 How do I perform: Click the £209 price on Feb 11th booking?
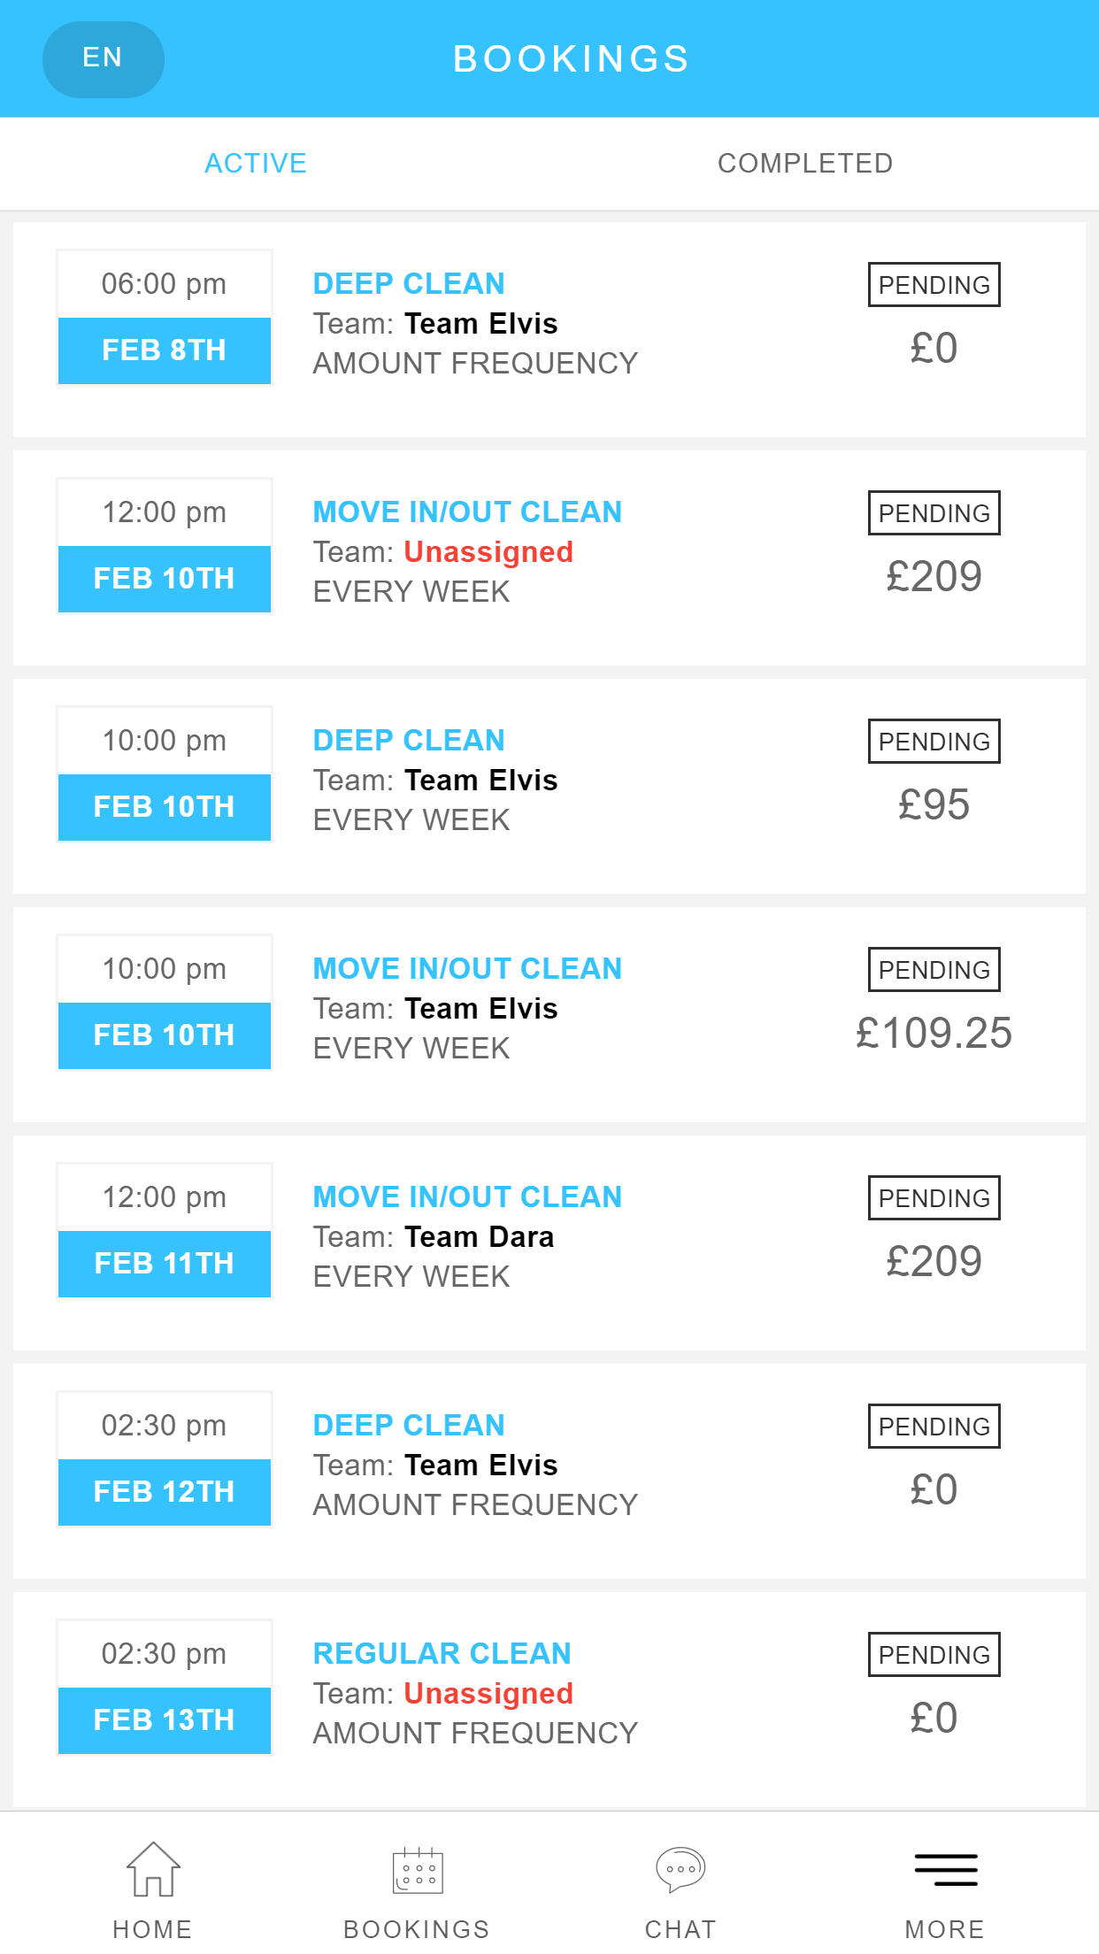point(934,1261)
